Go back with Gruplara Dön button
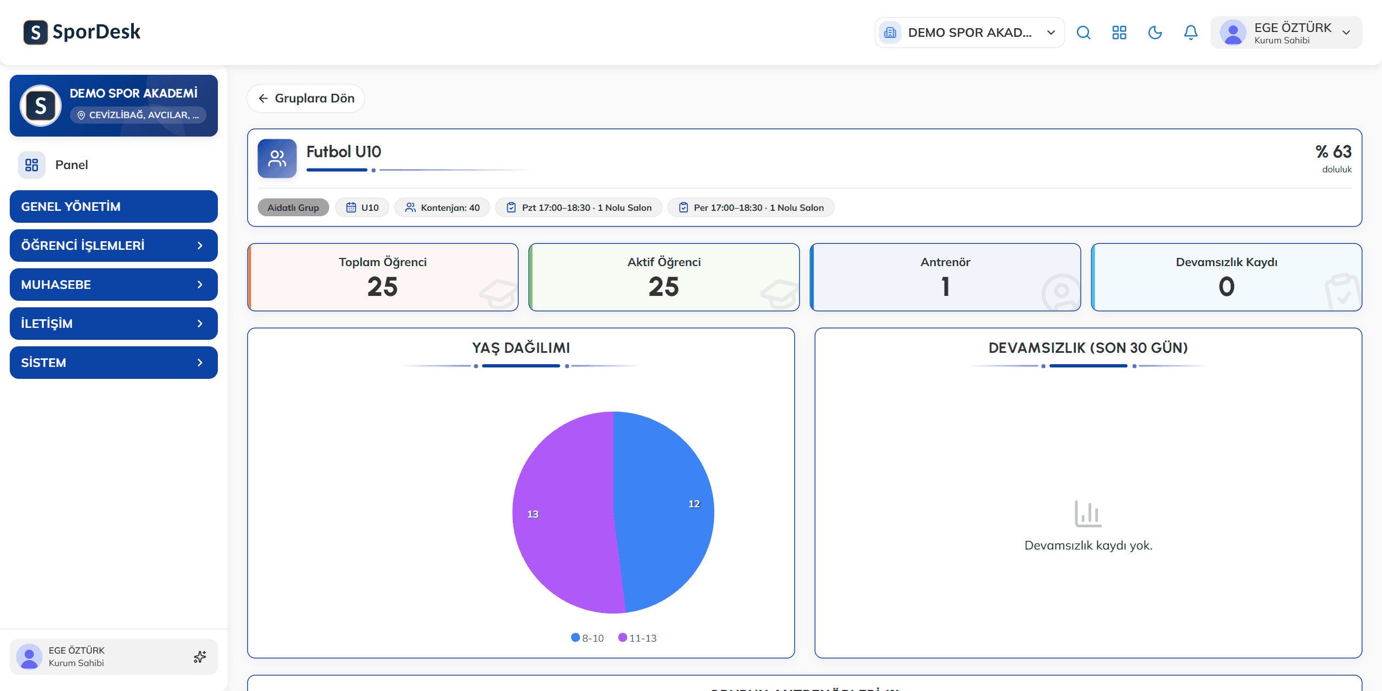1382x691 pixels. coord(306,98)
